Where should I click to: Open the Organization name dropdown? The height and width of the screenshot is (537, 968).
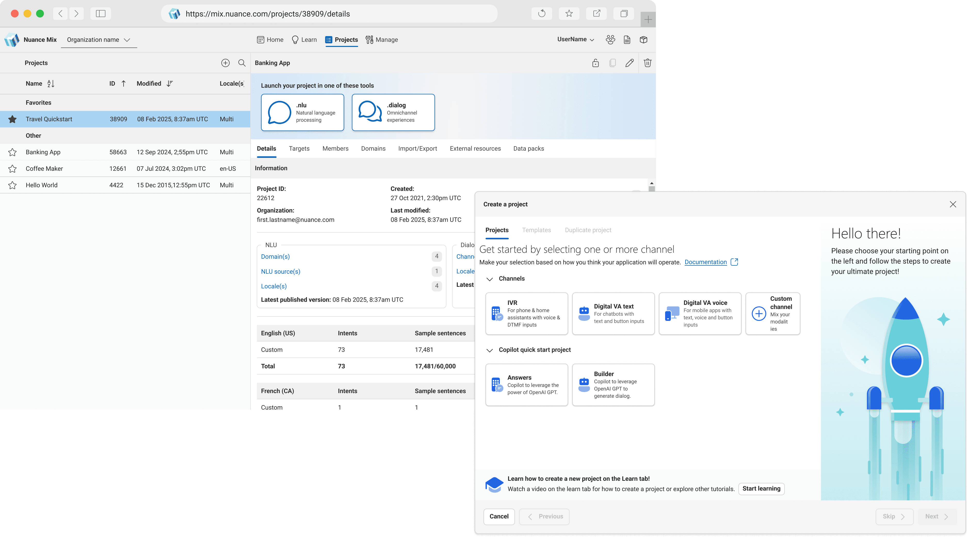click(x=99, y=40)
